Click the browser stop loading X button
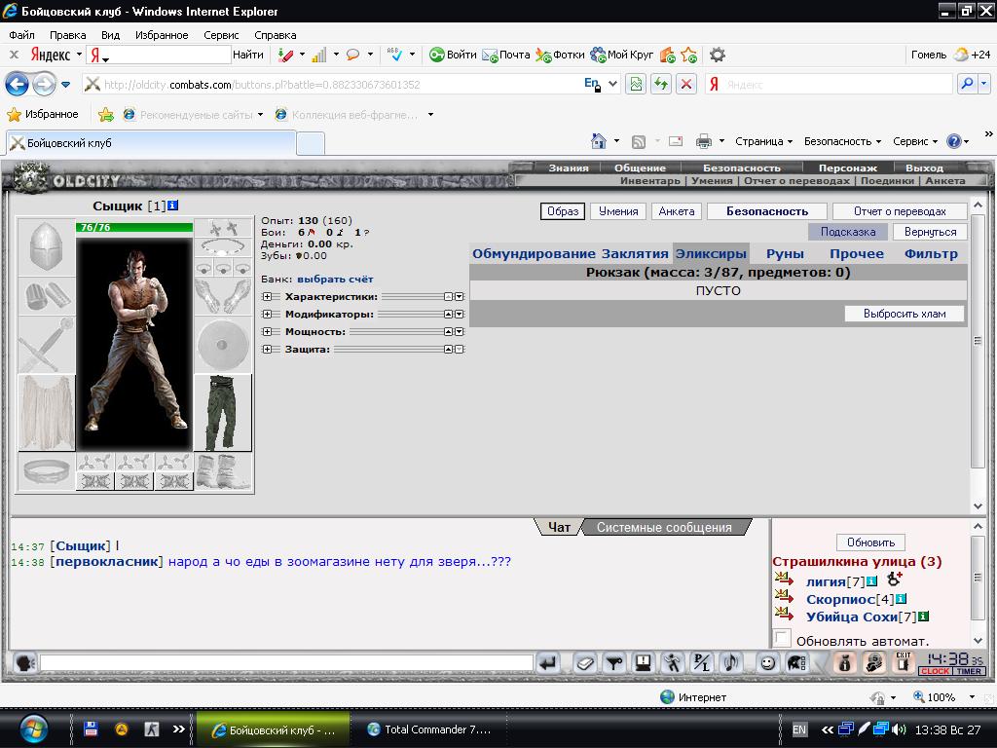The image size is (997, 748). point(686,84)
